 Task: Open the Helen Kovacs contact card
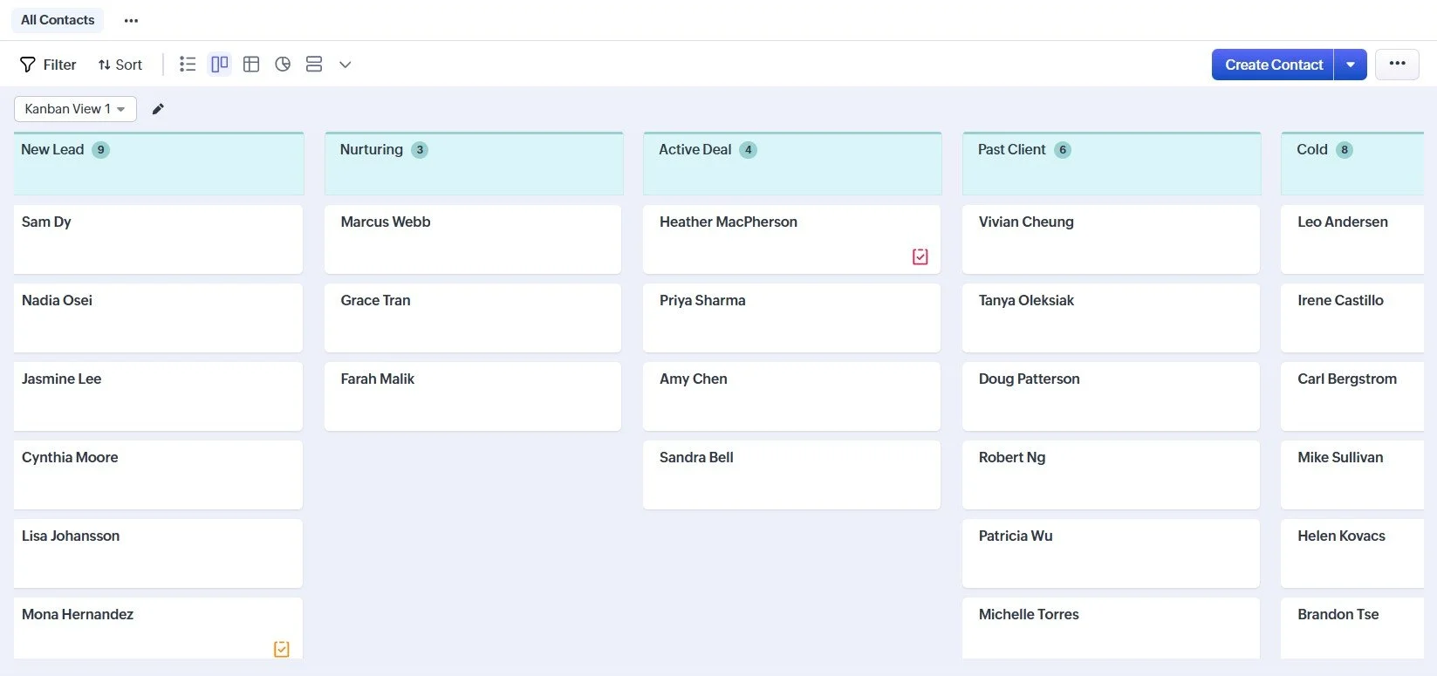click(1352, 554)
